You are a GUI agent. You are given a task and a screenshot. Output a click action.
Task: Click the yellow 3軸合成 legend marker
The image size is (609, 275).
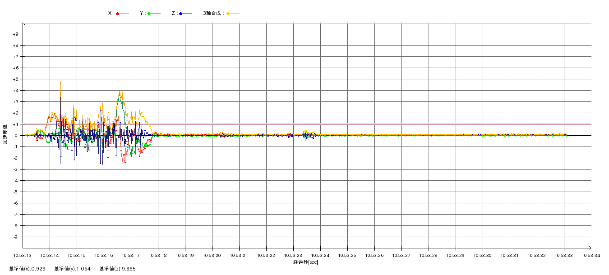coord(228,14)
